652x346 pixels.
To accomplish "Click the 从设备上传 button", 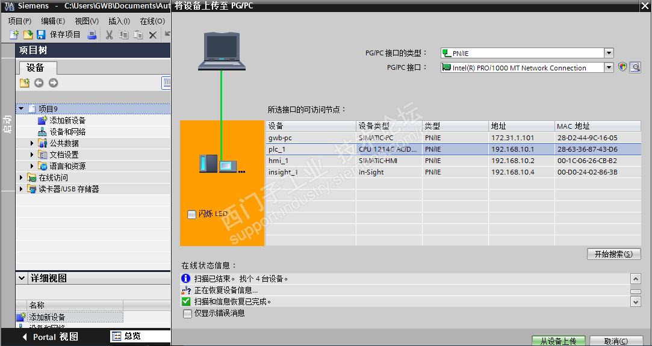I will (559, 341).
